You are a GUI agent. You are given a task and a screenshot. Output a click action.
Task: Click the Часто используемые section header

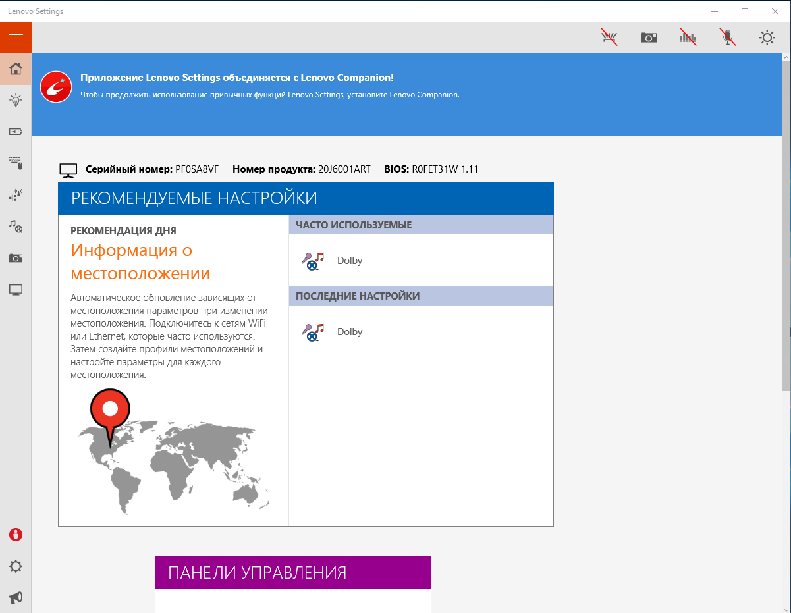click(x=421, y=225)
